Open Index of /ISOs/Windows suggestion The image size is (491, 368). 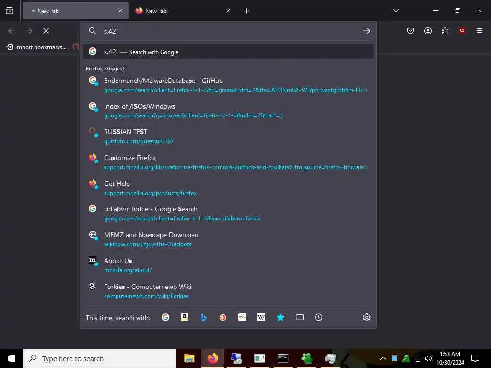click(x=228, y=111)
